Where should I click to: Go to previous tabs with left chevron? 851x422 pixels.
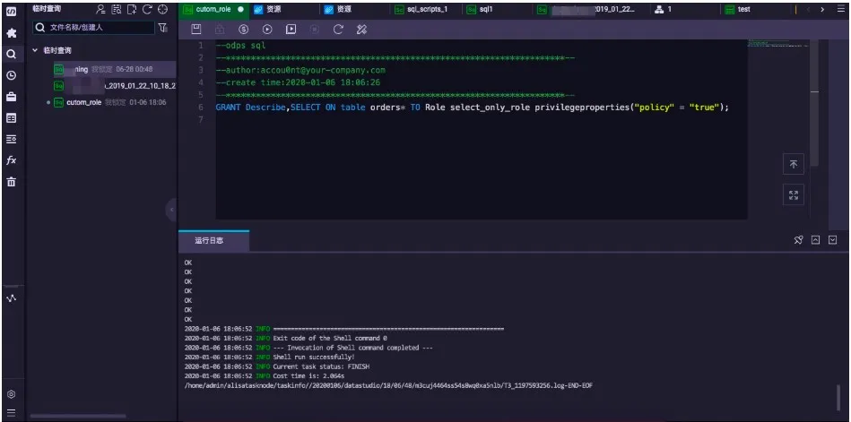pyautogui.click(x=808, y=9)
